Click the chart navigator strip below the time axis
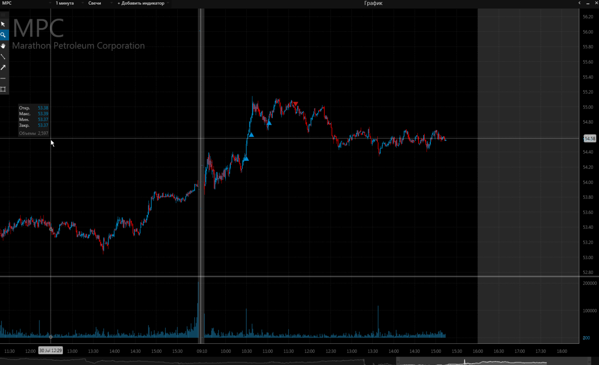Screen dimensions: 599x365 [x=299, y=361]
